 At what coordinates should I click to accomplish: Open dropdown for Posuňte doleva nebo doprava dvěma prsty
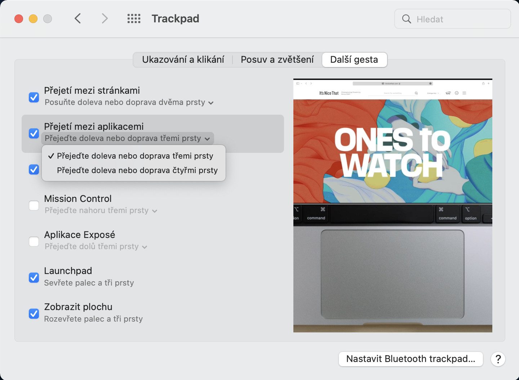tap(129, 102)
